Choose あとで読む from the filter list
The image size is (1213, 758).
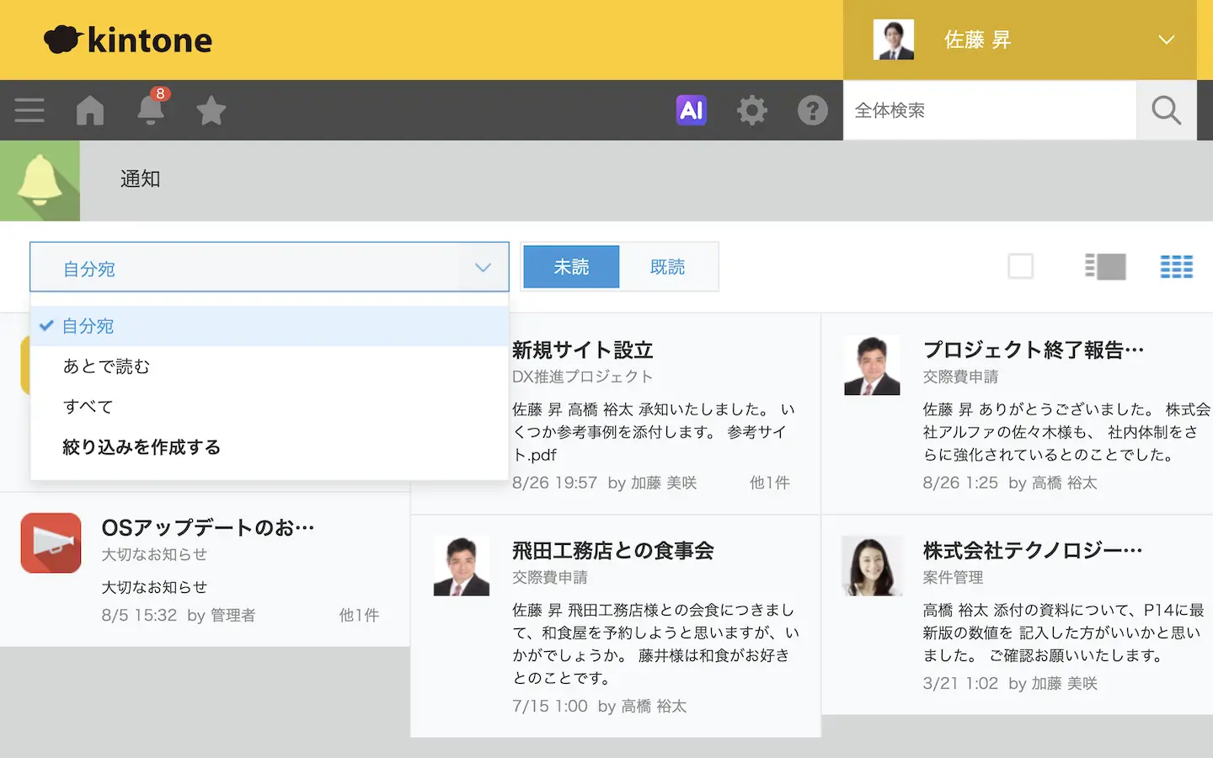click(106, 366)
